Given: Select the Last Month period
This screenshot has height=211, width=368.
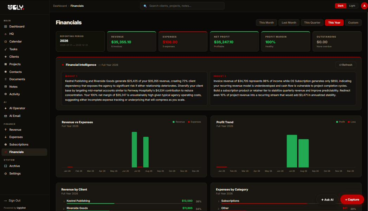Looking at the screenshot, I should 289,22.
